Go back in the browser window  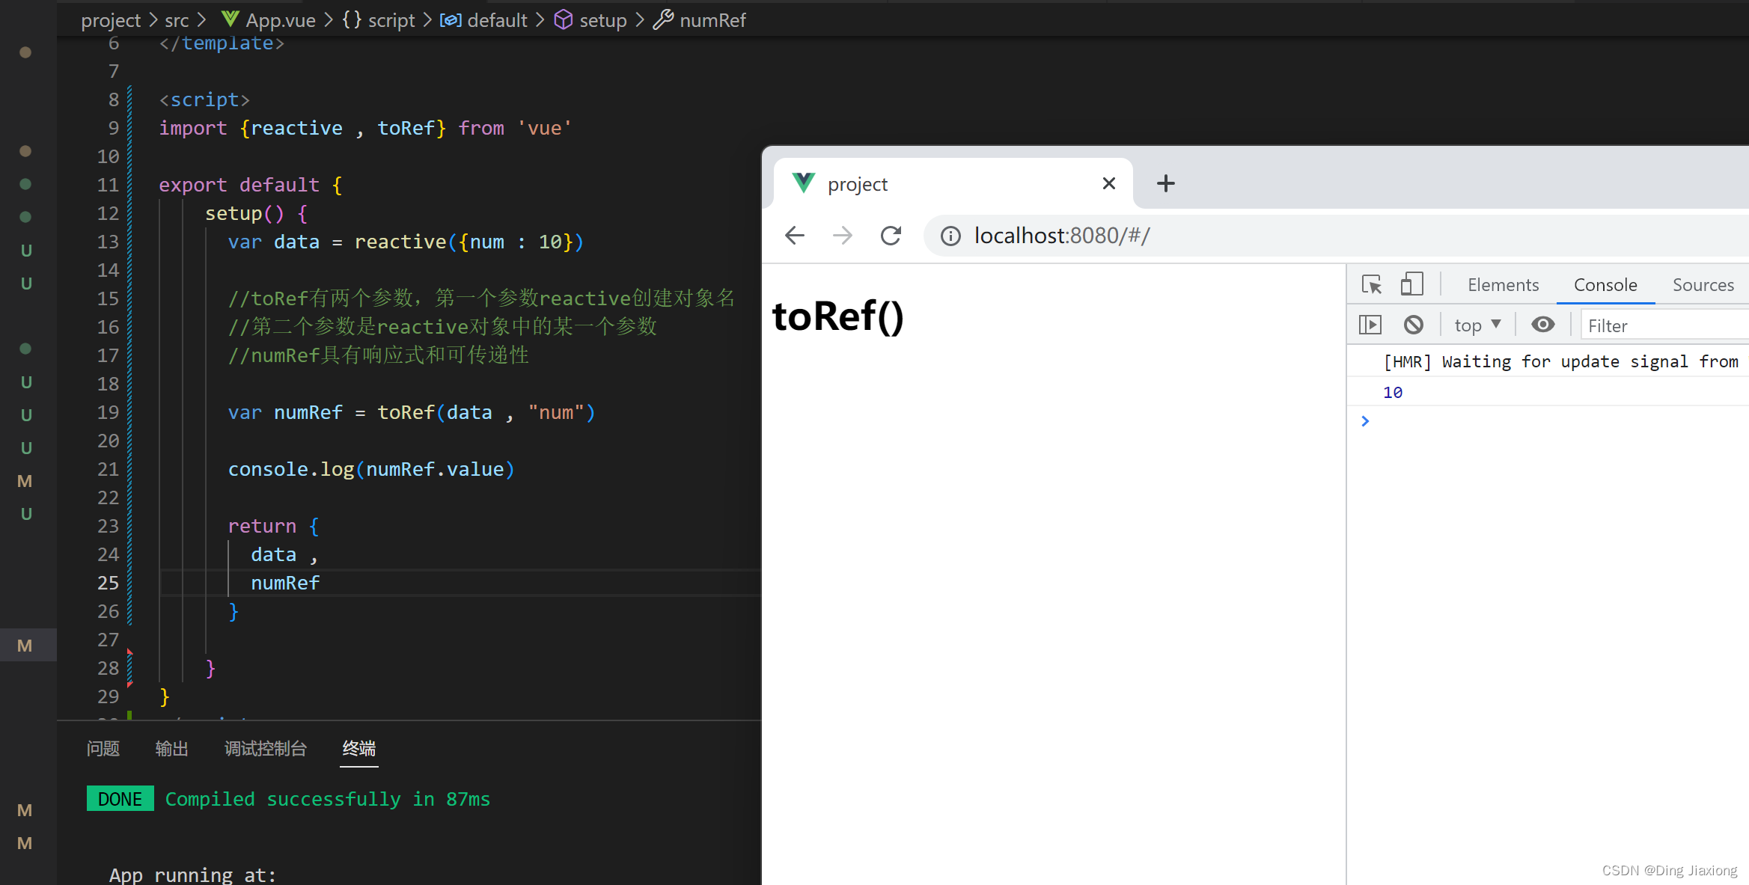(x=795, y=236)
